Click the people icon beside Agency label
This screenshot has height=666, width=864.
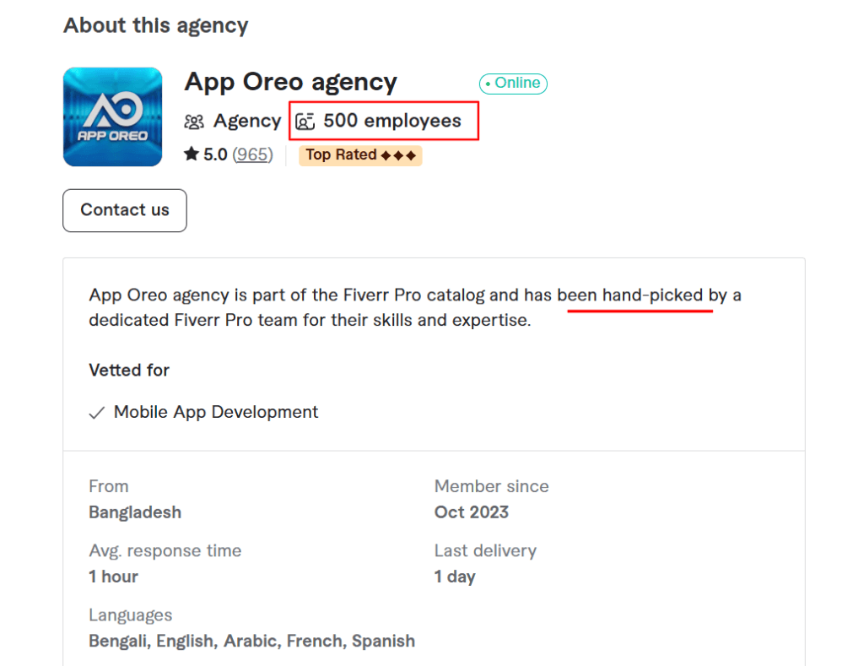194,122
